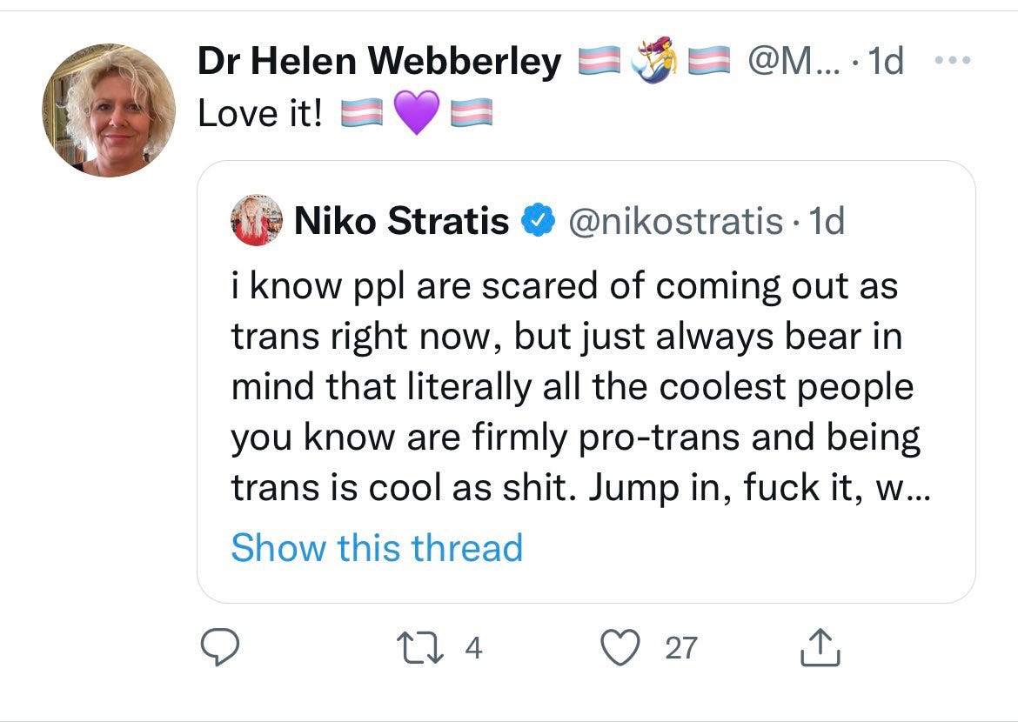This screenshot has height=722, width=1018.
Task: Click the Niko Stratis display name
Action: (401, 221)
